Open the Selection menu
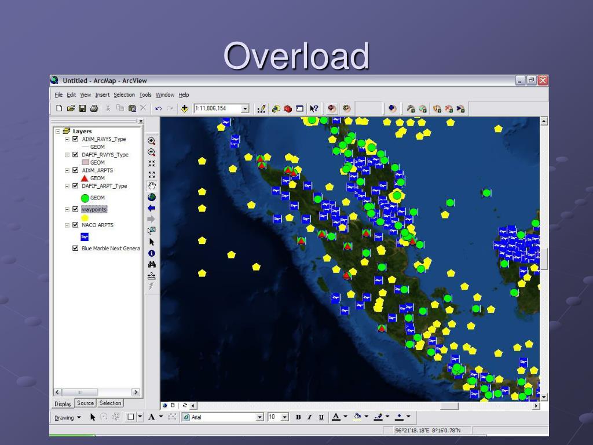The image size is (593, 445). point(124,94)
